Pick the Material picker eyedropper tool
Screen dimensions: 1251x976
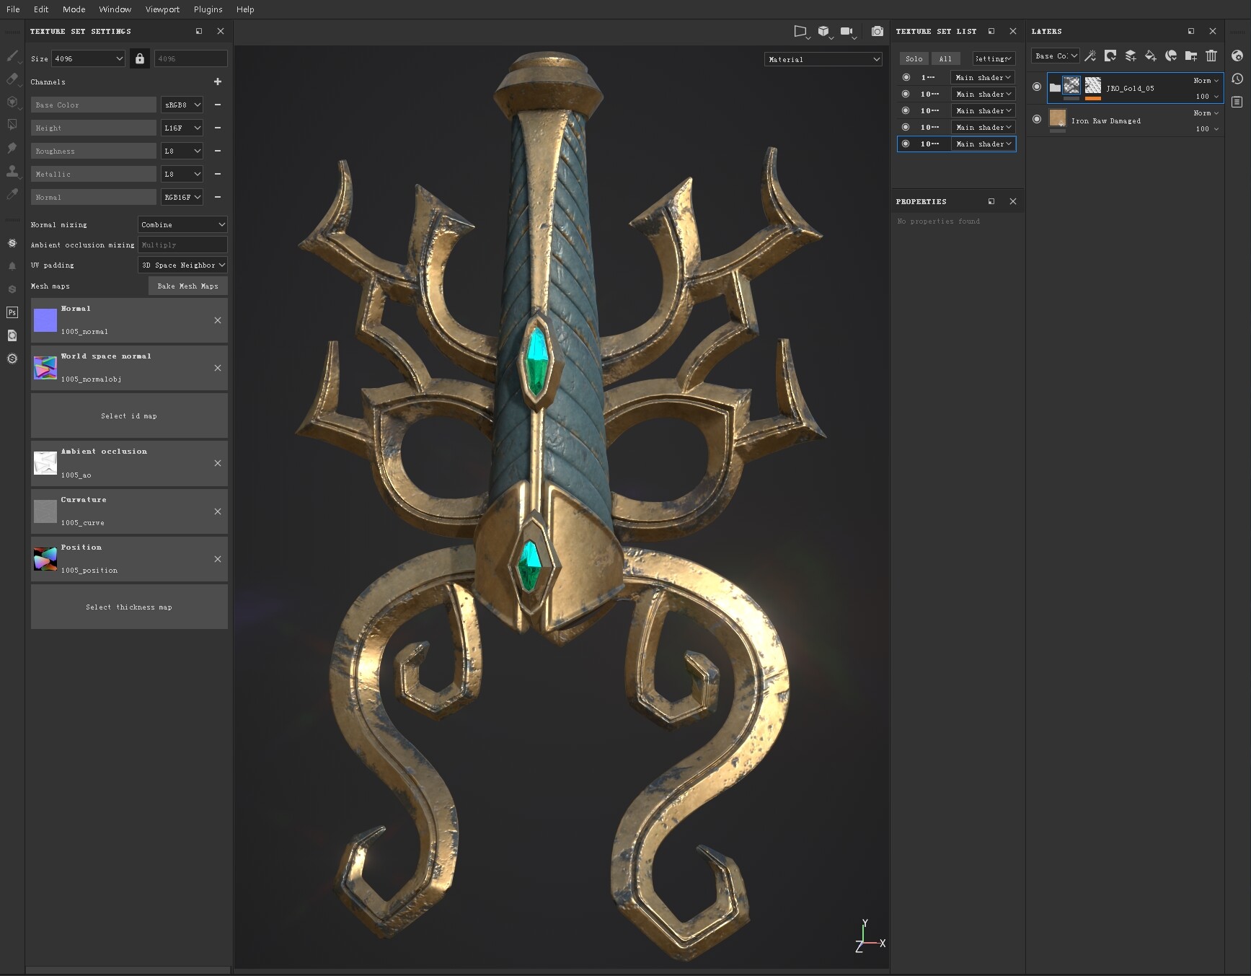(12, 194)
